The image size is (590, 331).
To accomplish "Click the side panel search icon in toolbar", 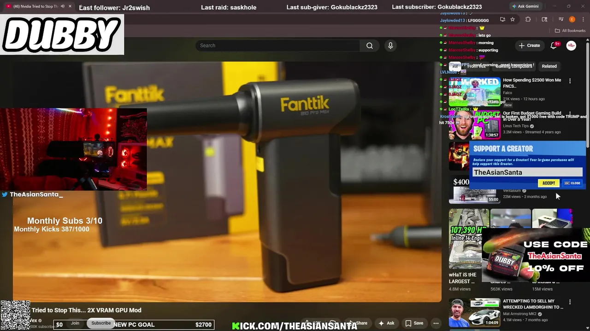I will click(544, 19).
